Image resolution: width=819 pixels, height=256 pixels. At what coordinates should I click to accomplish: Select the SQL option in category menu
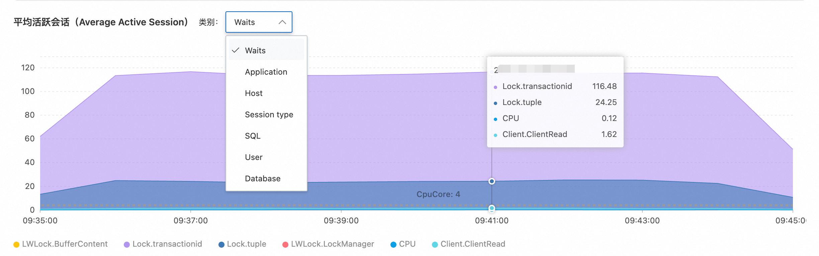253,136
